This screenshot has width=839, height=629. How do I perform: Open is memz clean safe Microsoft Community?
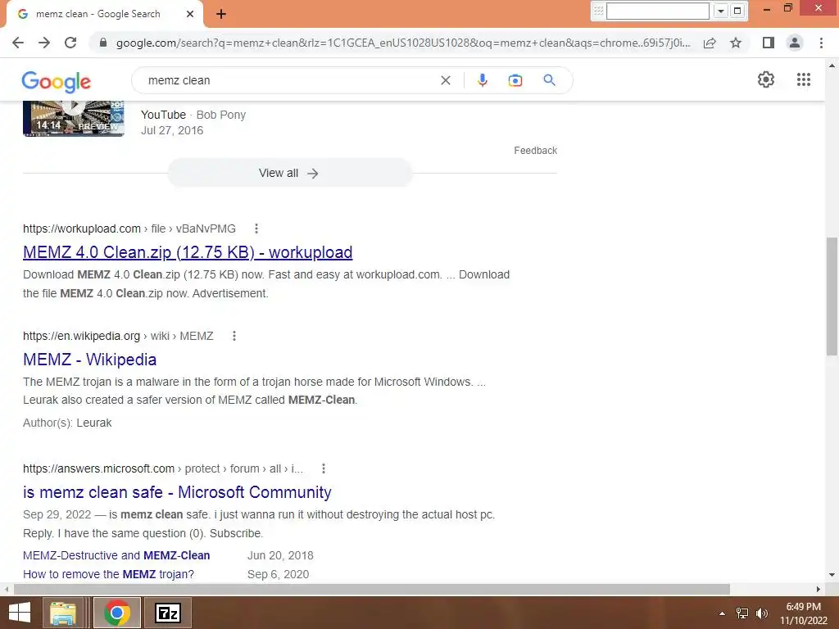(x=177, y=492)
